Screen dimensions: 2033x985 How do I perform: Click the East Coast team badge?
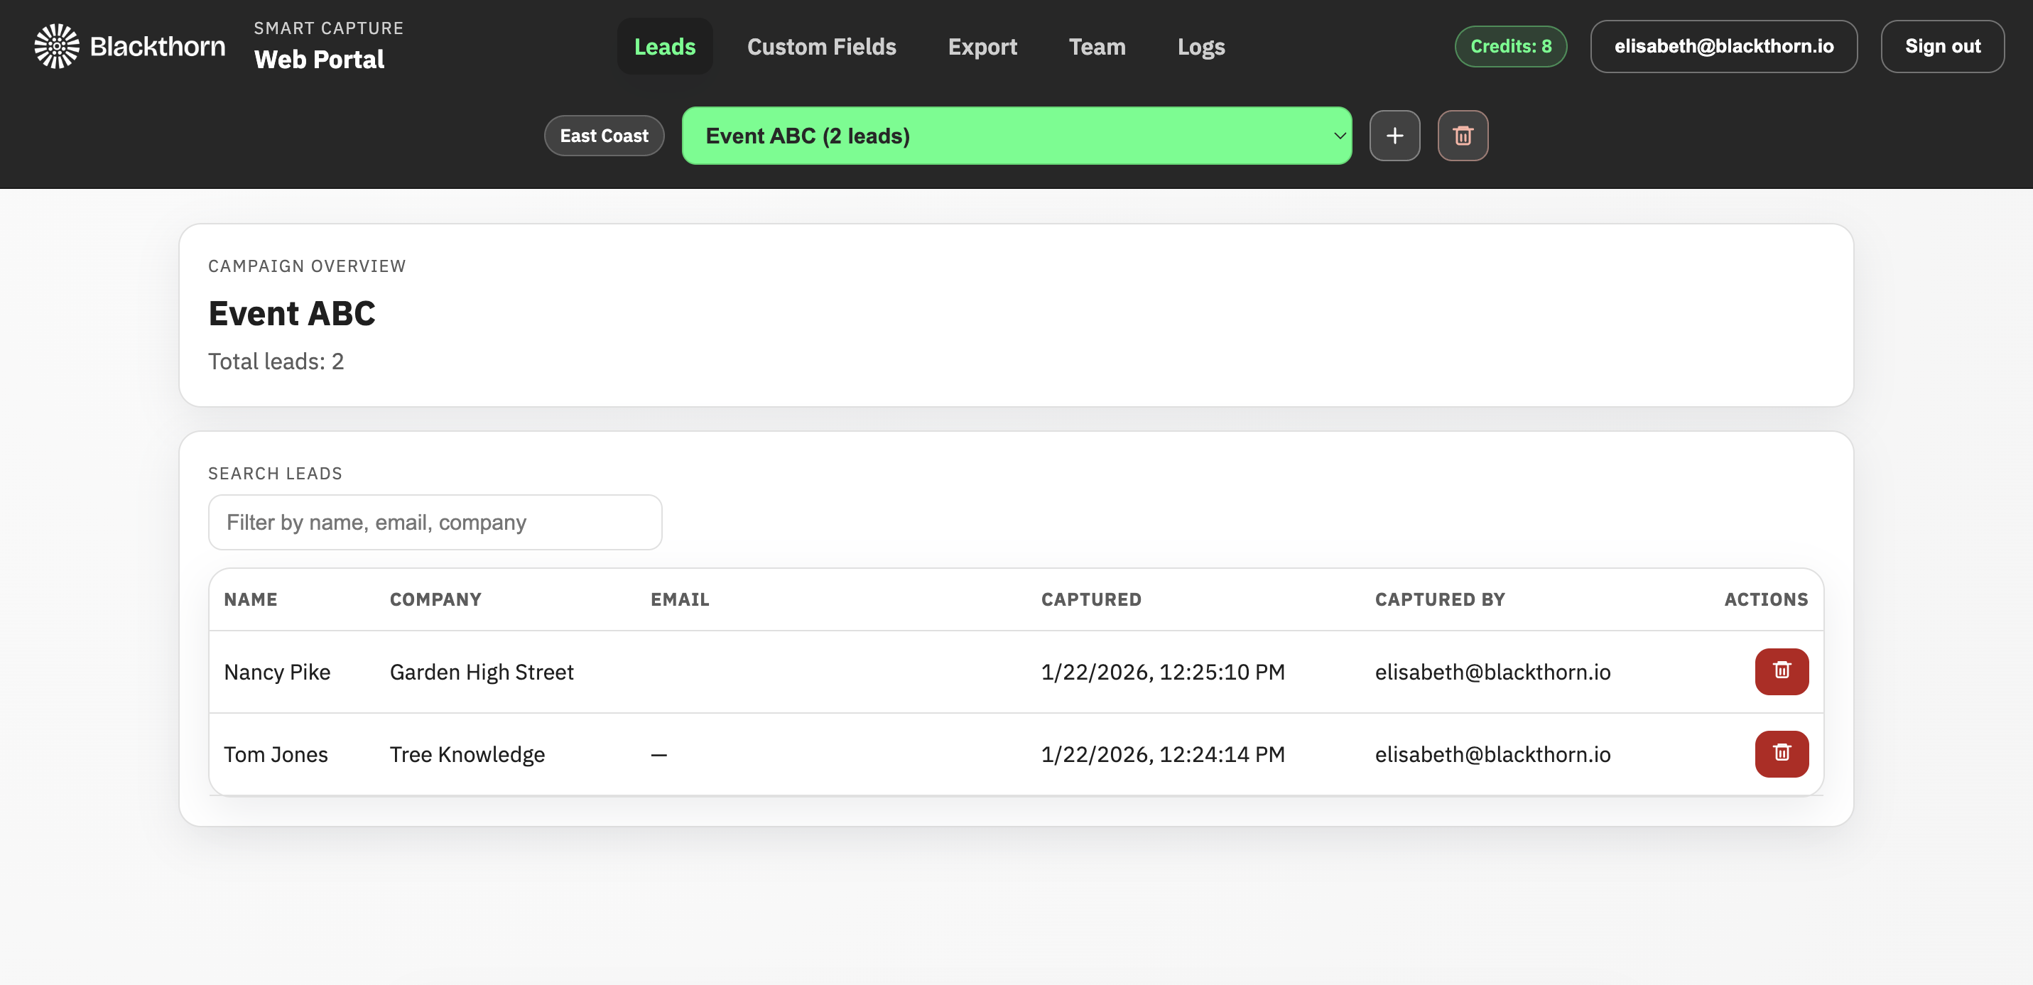click(604, 136)
